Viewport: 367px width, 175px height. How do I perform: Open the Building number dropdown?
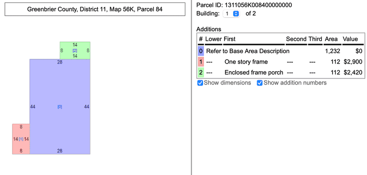coord(231,14)
